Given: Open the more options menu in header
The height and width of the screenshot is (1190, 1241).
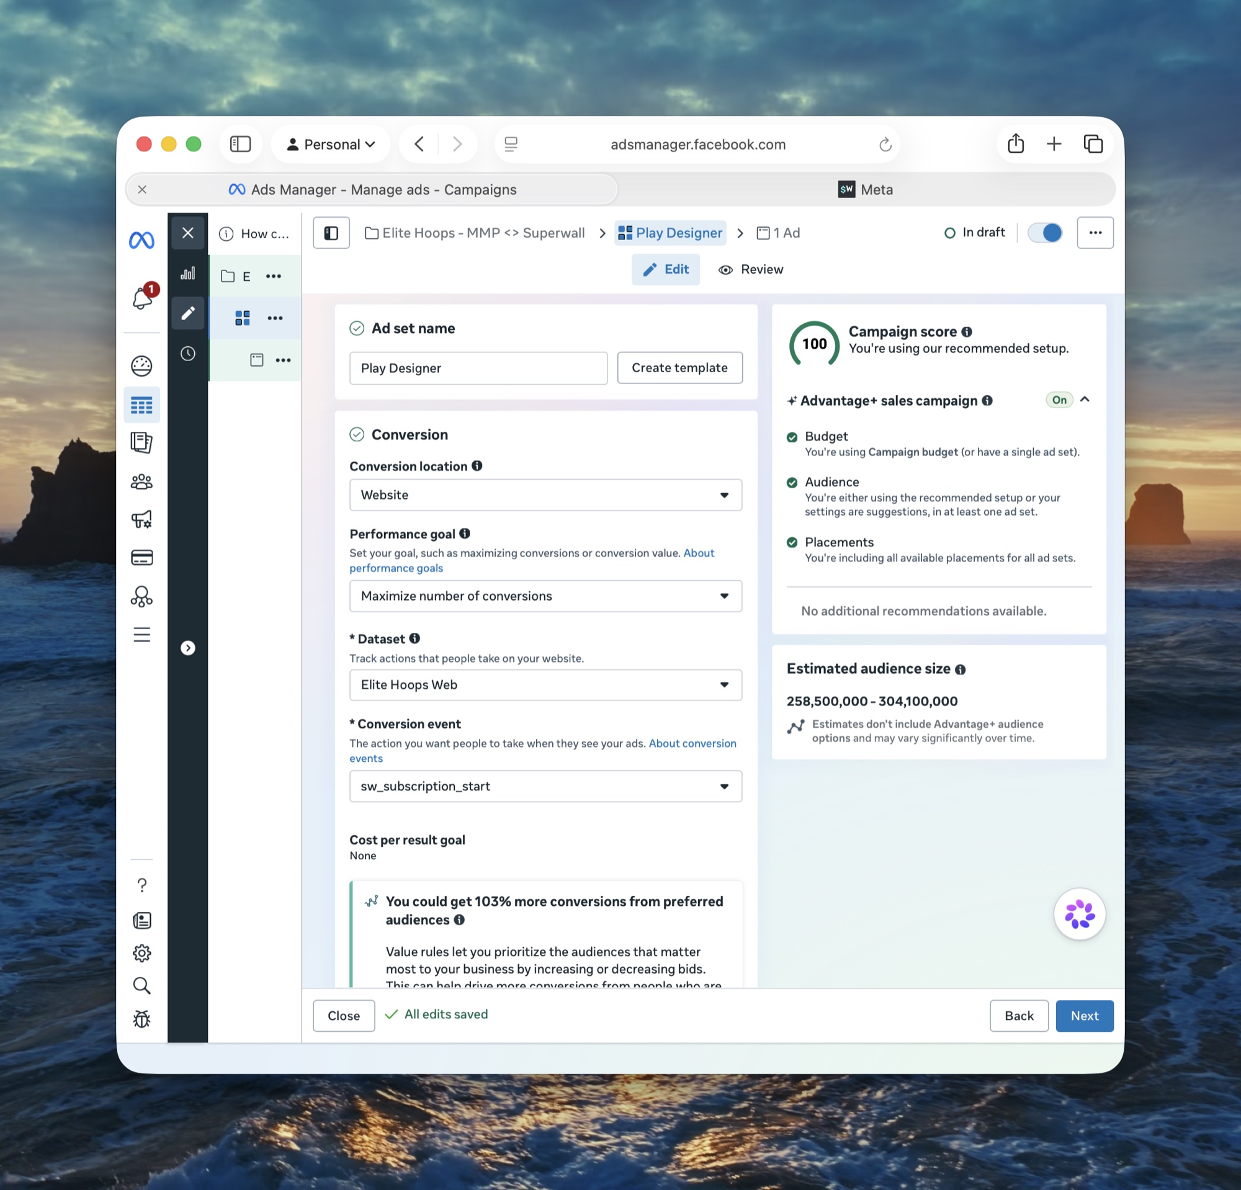Looking at the screenshot, I should tap(1095, 233).
